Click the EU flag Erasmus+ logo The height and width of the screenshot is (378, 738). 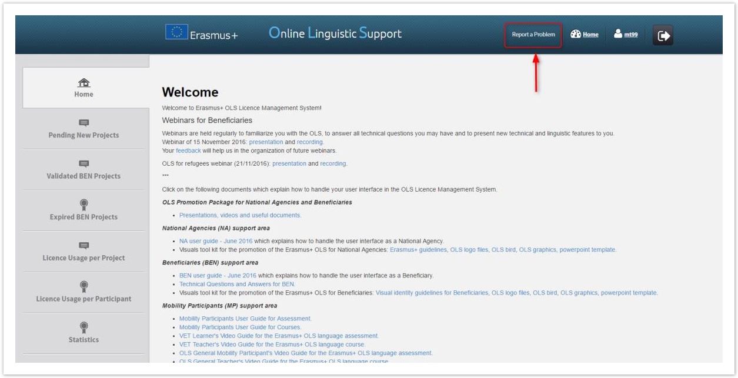(201, 33)
